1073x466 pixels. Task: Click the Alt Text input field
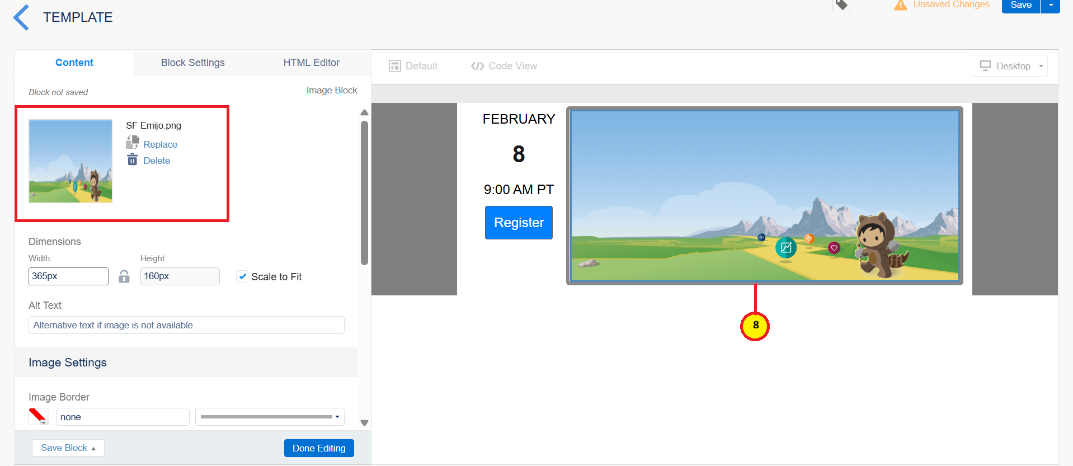[x=186, y=325]
